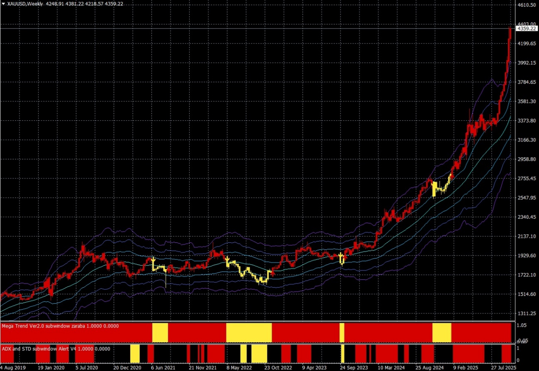Click the first yellow Mega Trend block near Jun 2021

pos(160,332)
